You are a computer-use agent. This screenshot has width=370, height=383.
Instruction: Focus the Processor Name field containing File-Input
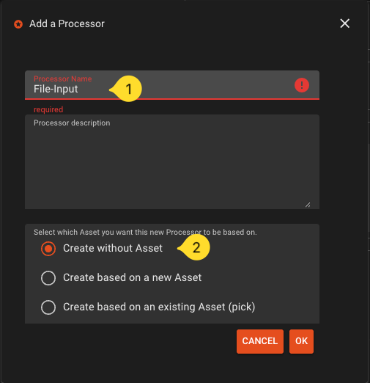pyautogui.click(x=172, y=85)
